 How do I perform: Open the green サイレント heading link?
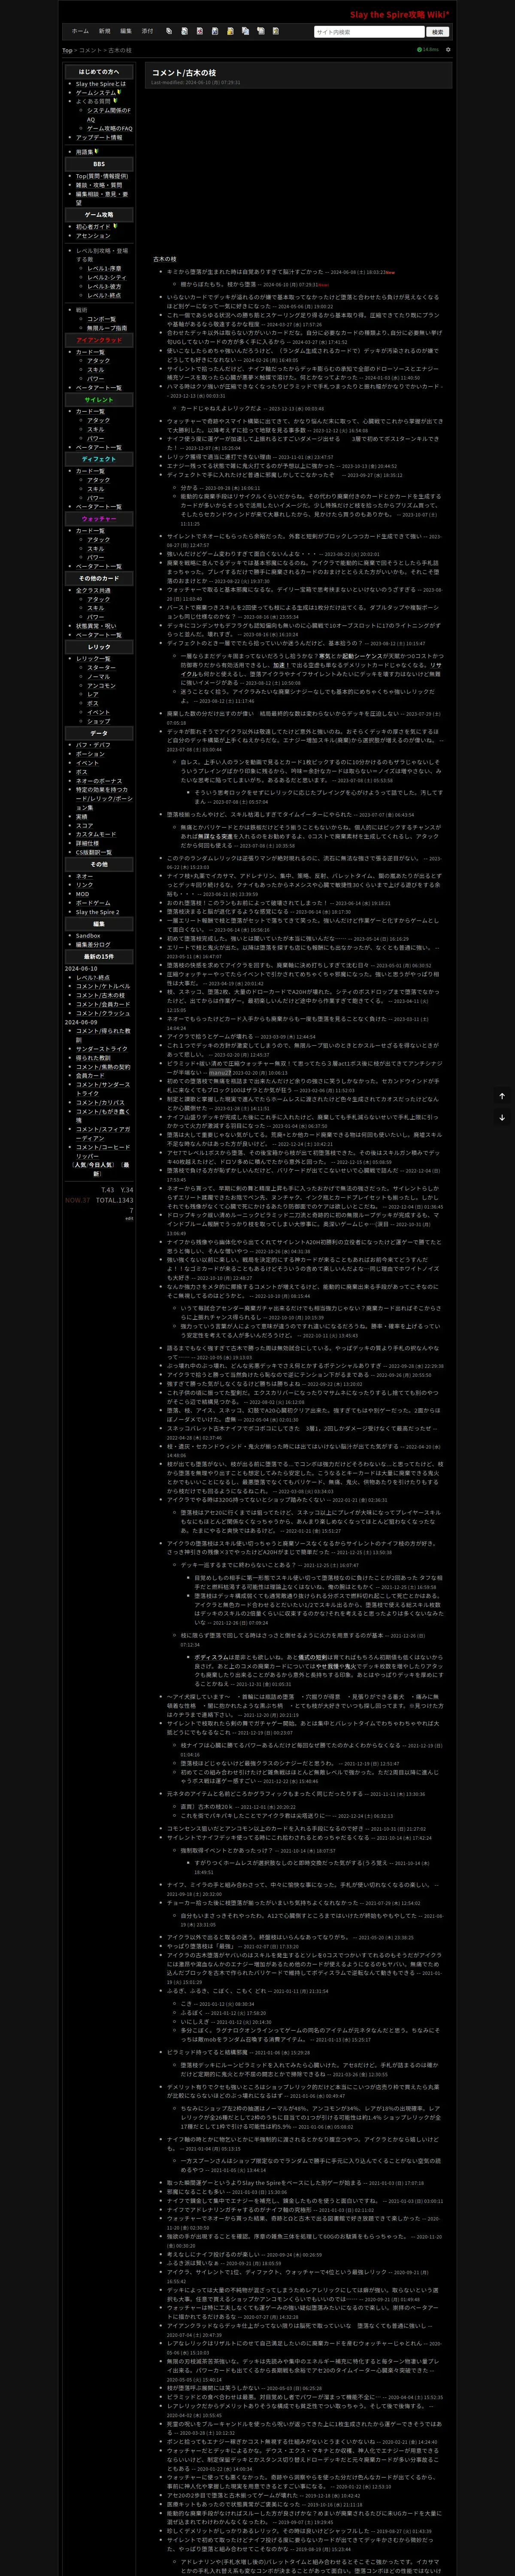99,400
